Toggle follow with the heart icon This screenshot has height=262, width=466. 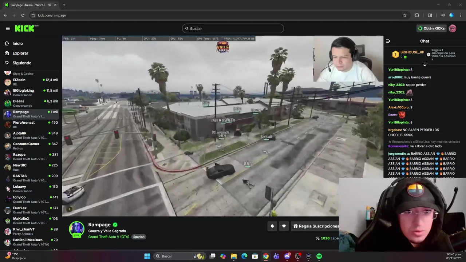284,226
